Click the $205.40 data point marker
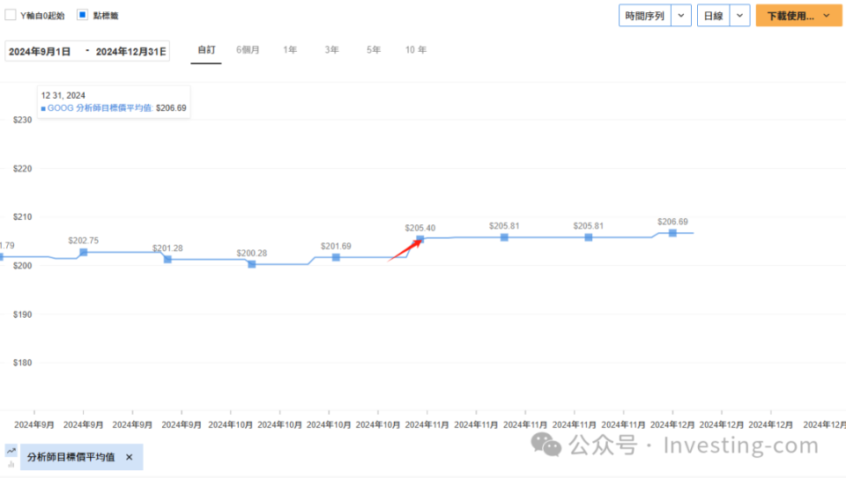The image size is (846, 478). point(420,239)
